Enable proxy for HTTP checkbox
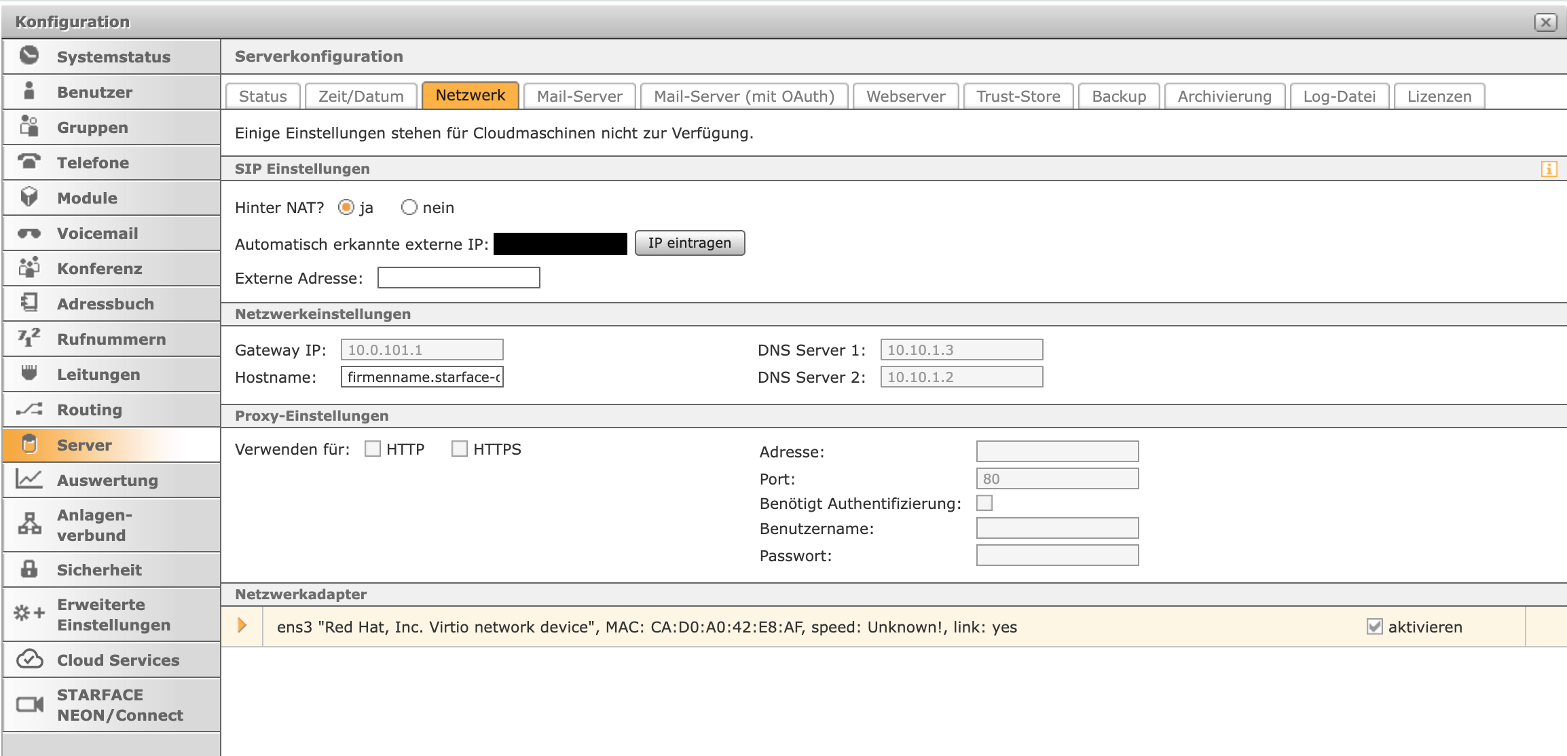The height and width of the screenshot is (756, 1567). (x=373, y=449)
